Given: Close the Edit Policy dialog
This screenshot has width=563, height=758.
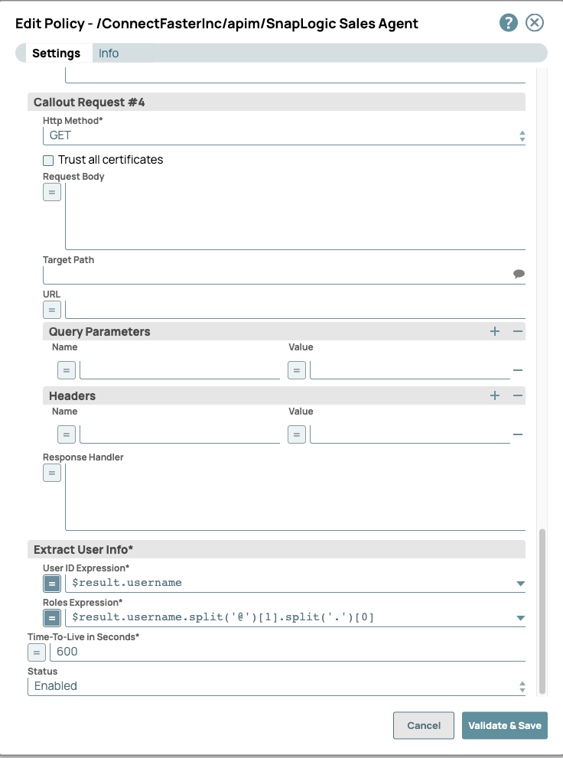Looking at the screenshot, I should pyautogui.click(x=535, y=23).
